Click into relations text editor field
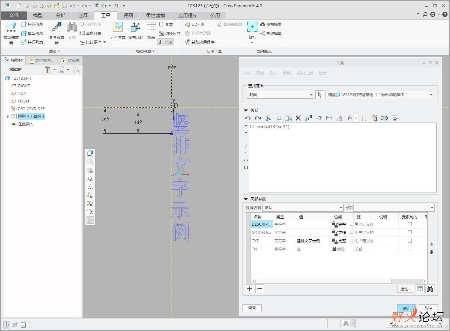Screen dimensions: 450x331 pyautogui.click(x=342, y=158)
